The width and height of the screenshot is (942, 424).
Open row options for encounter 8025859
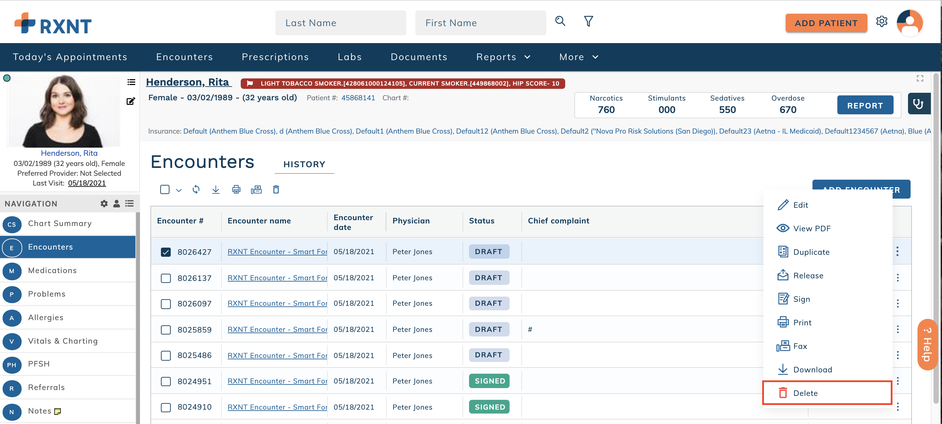pos(898,329)
